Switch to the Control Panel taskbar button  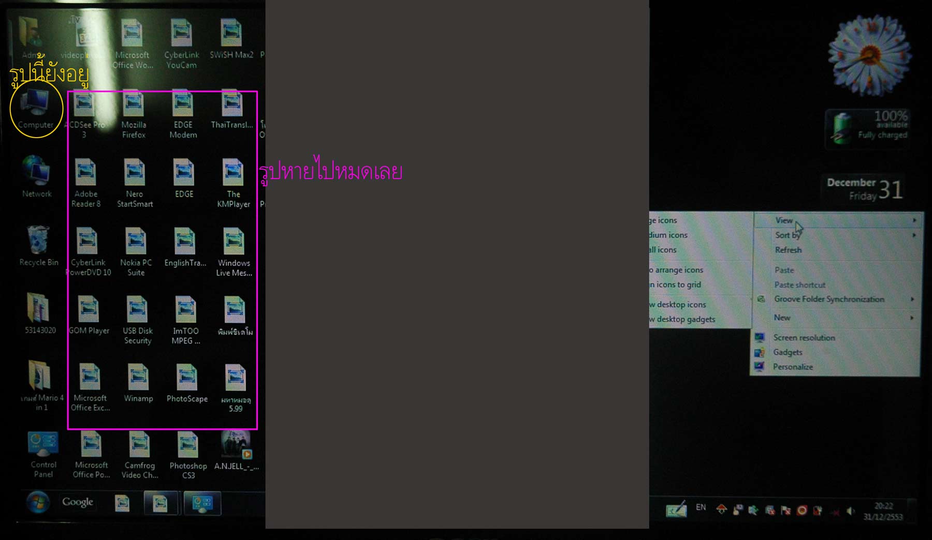(202, 503)
